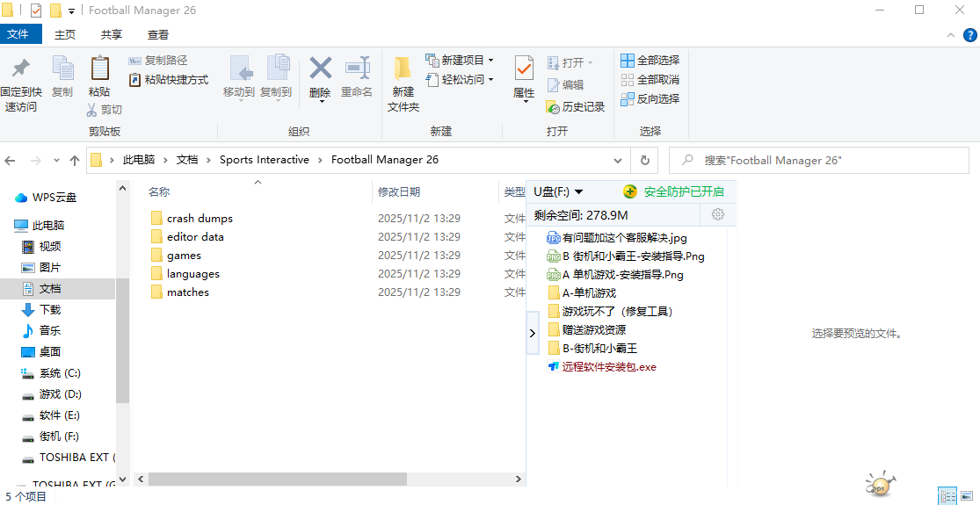Viewport: 980px width, 505px height.
Task: Click the 新建文件夹 new folder icon
Action: 403,69
